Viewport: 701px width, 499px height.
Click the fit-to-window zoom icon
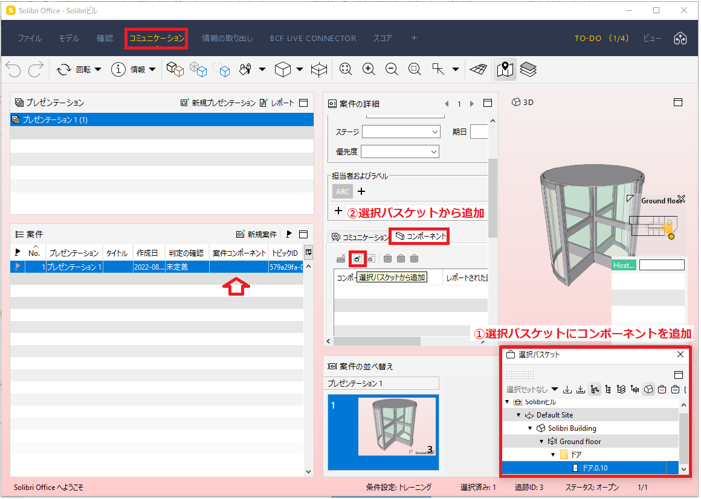click(346, 69)
